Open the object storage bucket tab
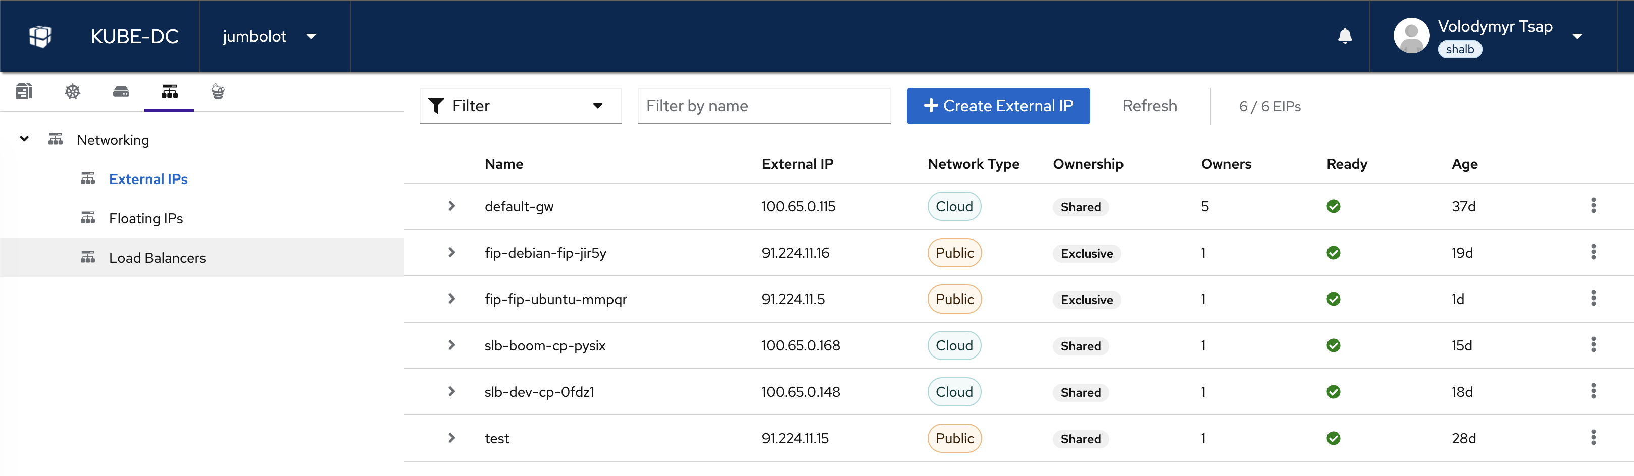The image size is (1634, 476). [218, 92]
